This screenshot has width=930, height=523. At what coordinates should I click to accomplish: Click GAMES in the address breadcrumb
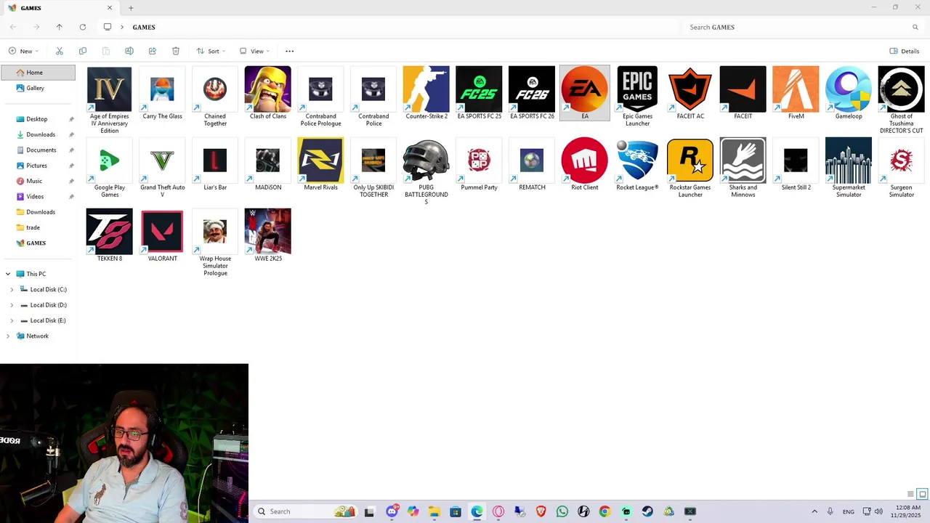tap(144, 27)
